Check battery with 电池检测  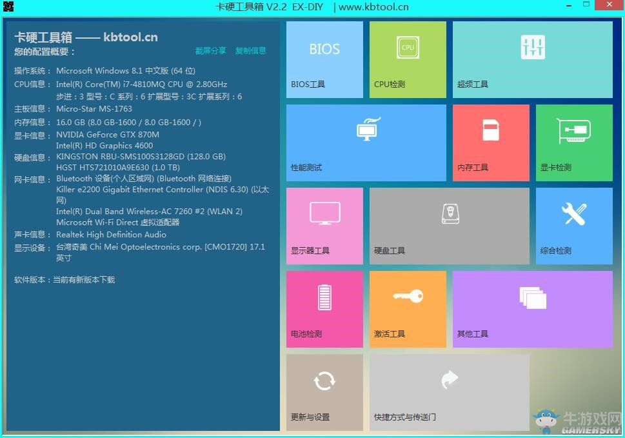pyautogui.click(x=324, y=308)
